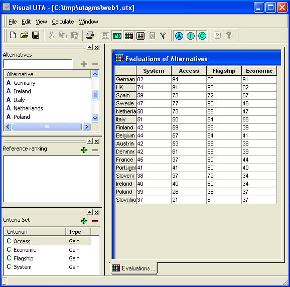Open the Edit menu
This screenshot has height=287, width=290.
26,22
